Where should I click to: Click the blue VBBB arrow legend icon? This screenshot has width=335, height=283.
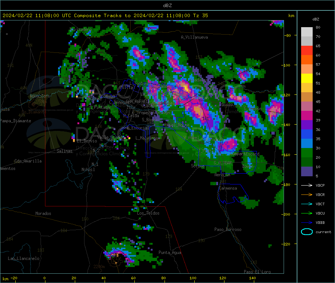(x=307, y=222)
